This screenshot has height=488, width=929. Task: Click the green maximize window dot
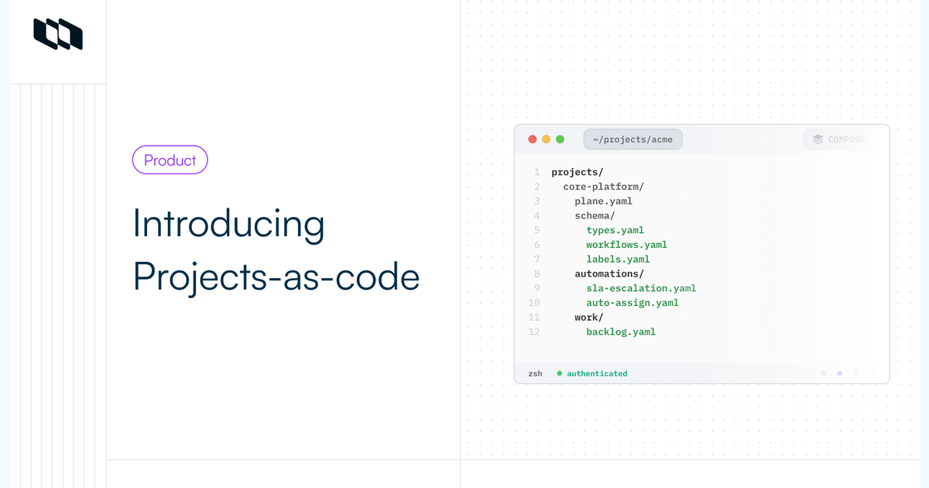(x=560, y=139)
